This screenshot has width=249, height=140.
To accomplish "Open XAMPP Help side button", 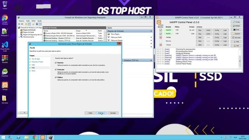I will (x=236, y=42).
